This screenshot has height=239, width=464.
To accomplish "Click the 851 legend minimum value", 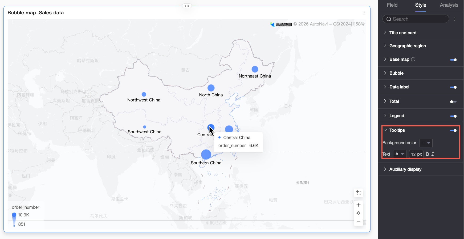I will (x=22, y=224).
